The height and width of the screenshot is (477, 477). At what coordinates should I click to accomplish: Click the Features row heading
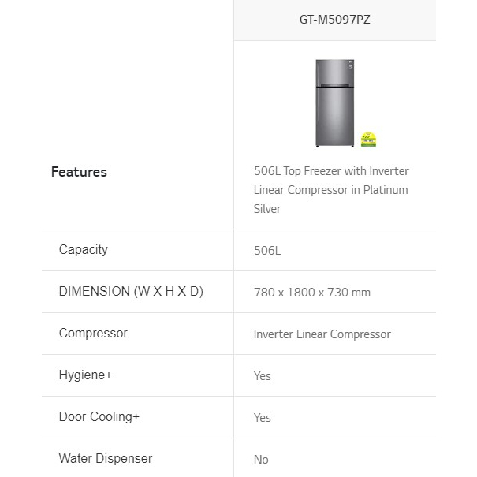(x=79, y=172)
